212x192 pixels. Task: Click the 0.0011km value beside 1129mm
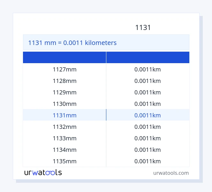coord(148,92)
